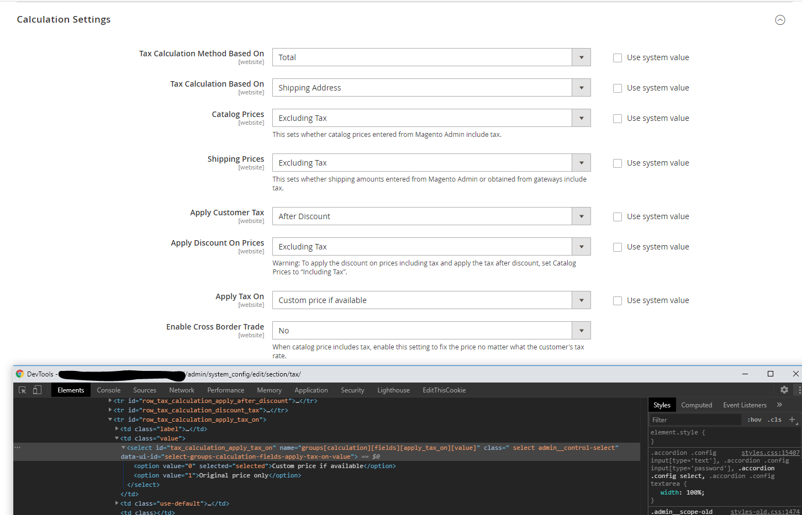Open the Shipping Address dropdown

point(431,88)
